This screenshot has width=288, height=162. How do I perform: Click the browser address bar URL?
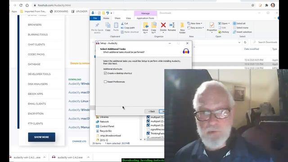54,5
